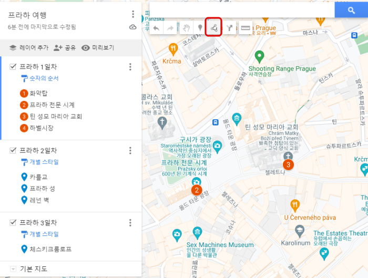Image resolution: width=368 pixels, height=278 pixels.
Task: Click the gray church pin near sv. Mikuláše
Action: pyautogui.click(x=162, y=123)
